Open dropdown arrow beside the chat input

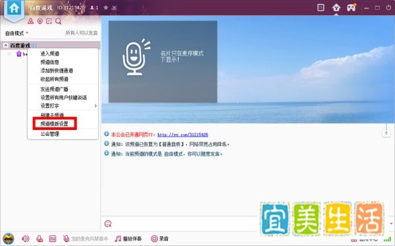tap(391, 224)
